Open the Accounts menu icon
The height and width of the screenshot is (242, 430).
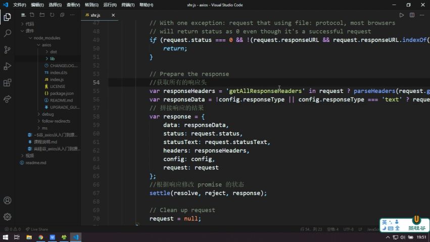tap(7, 201)
